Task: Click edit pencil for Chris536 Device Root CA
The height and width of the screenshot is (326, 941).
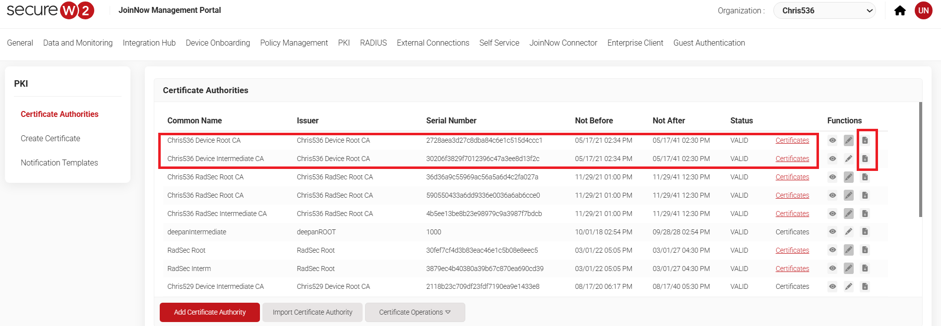Action: coord(849,141)
